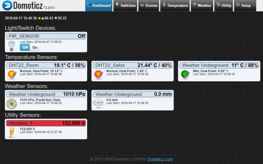Viewport: 263px width, 164px height.
Task: Click the DHT22_Room thermometer icon
Action: tap(12, 74)
